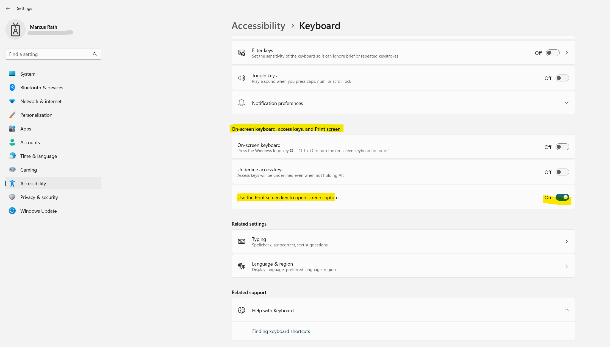Screen dimensions: 610x347
Task: Click the Bluetooth & devices icon
Action: click(12, 87)
